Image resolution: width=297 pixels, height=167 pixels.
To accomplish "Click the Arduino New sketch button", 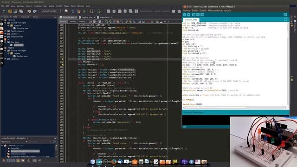I will [x=194, y=14].
